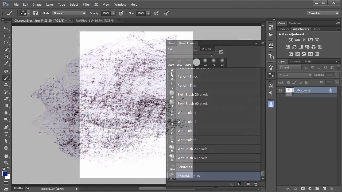Hide the Background layer eye icon
Screen dimensions: 342x192
(x=281, y=90)
